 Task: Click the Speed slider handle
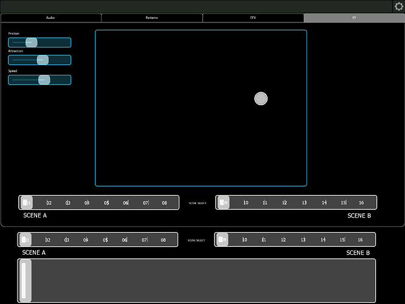(44, 80)
